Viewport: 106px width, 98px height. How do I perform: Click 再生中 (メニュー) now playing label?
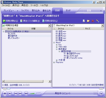62,93
